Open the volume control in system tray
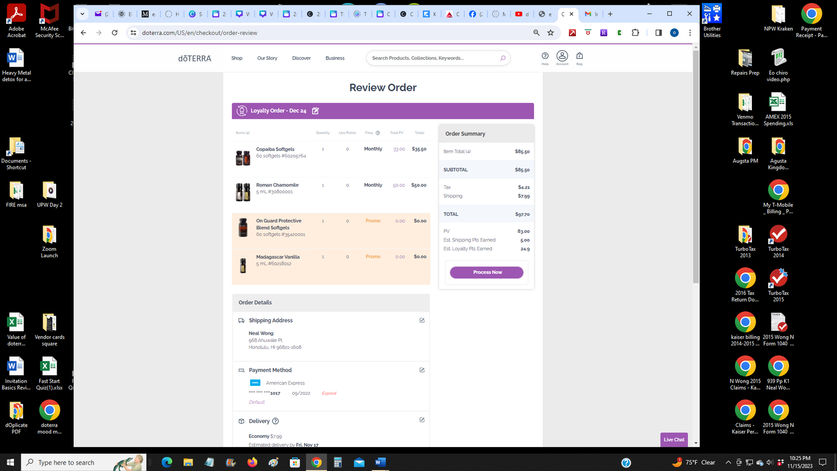 pyautogui.click(x=769, y=462)
